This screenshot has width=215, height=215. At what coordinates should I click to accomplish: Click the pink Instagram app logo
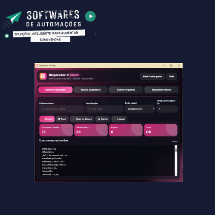[x=43, y=76]
